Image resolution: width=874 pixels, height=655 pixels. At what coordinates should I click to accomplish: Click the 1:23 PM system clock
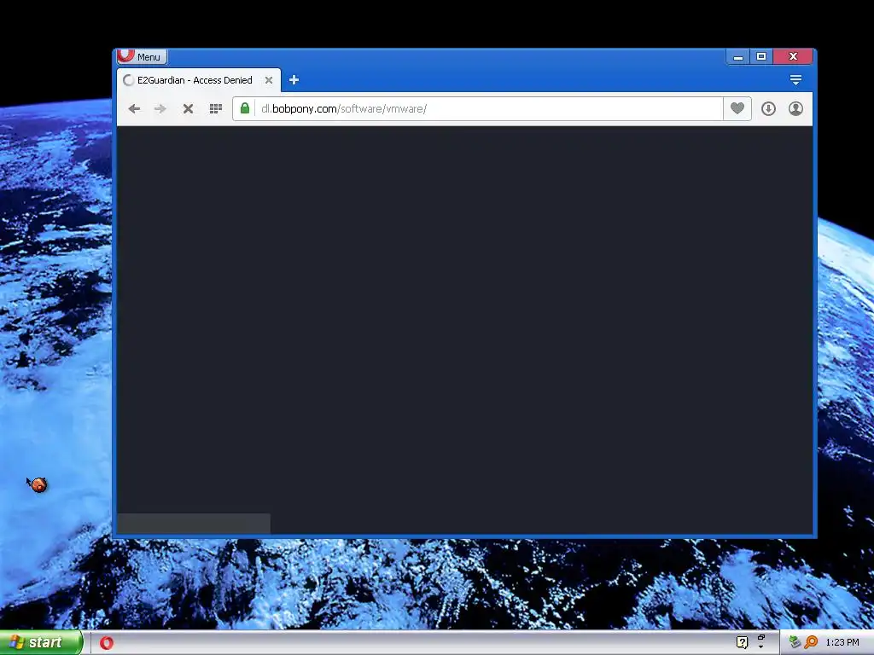click(842, 643)
